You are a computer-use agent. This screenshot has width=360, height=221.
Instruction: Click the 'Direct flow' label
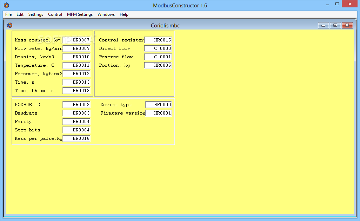pyautogui.click(x=114, y=48)
